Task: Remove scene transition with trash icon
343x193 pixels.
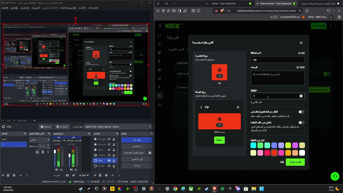Action: (43, 152)
